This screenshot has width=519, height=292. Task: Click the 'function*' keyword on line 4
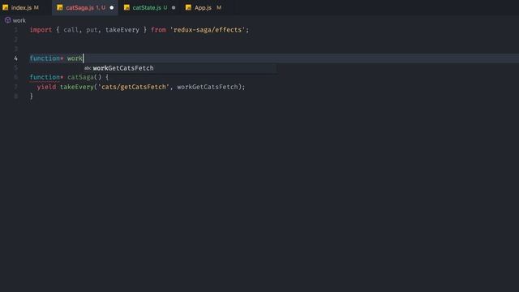point(46,58)
